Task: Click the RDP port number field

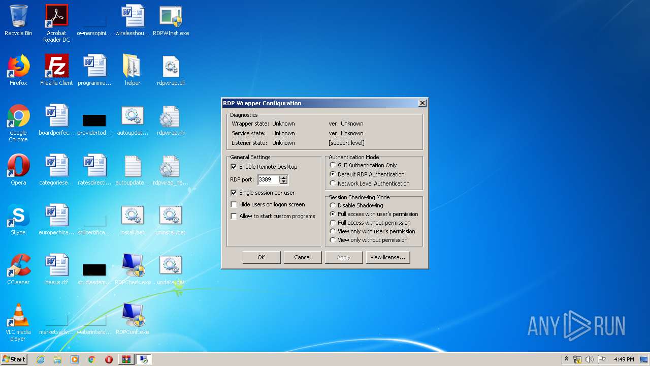Action: pyautogui.click(x=269, y=179)
